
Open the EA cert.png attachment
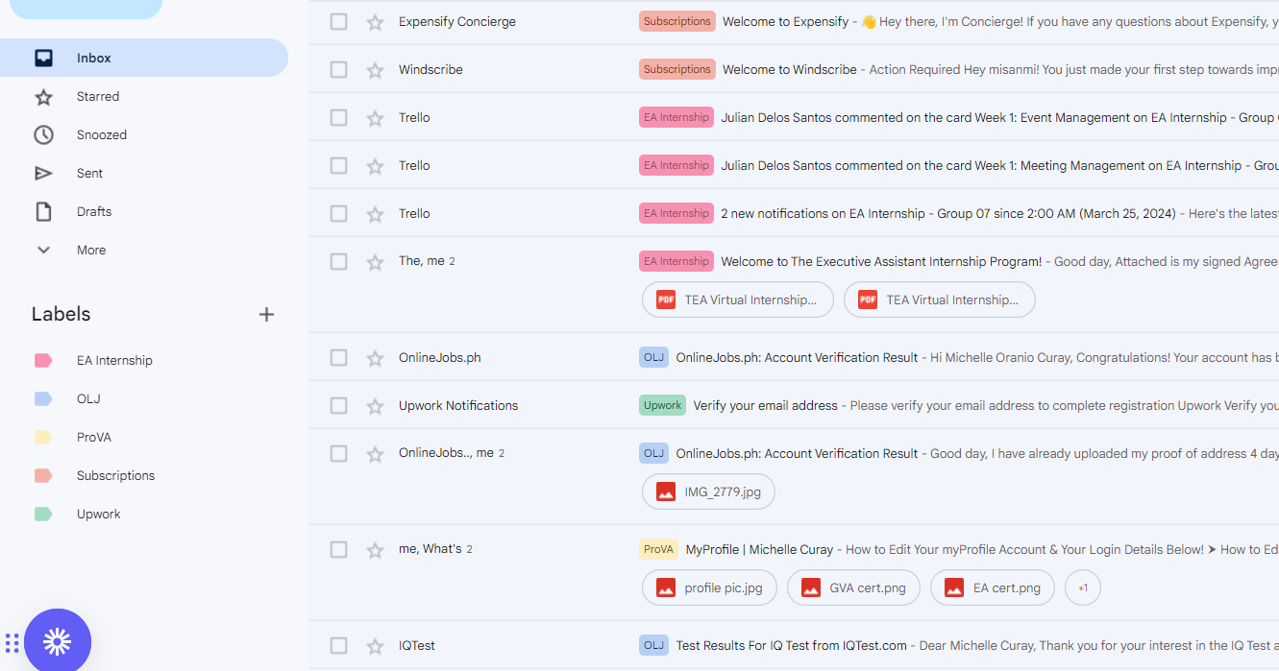click(992, 587)
